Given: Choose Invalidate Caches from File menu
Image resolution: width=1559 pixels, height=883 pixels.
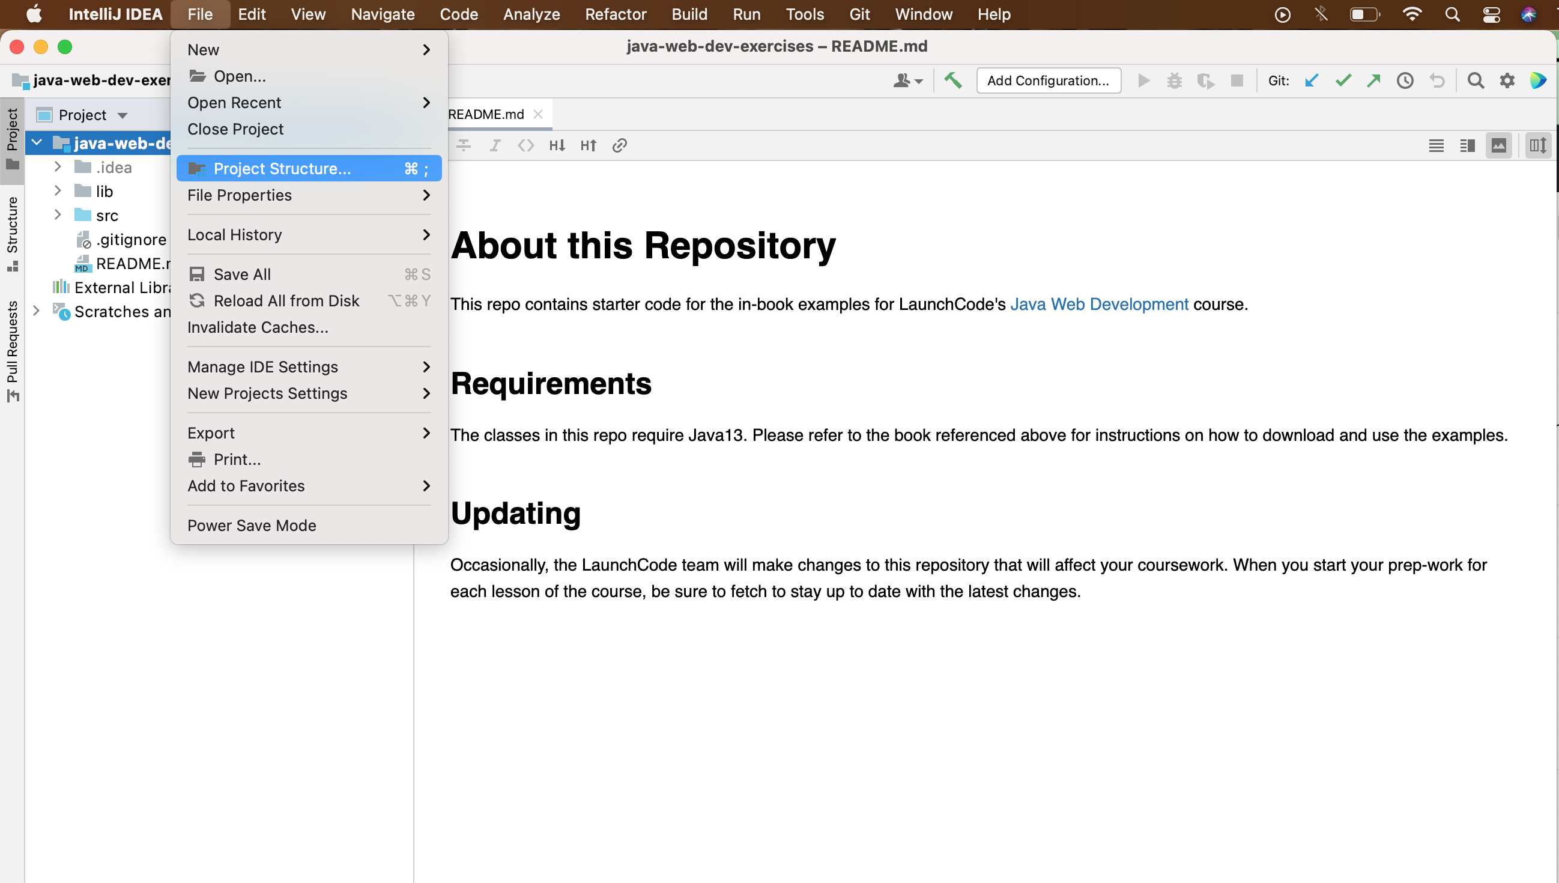Looking at the screenshot, I should click(258, 327).
